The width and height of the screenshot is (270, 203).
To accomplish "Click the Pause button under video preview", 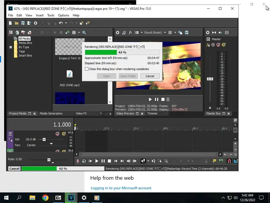I will click(x=157, y=99).
